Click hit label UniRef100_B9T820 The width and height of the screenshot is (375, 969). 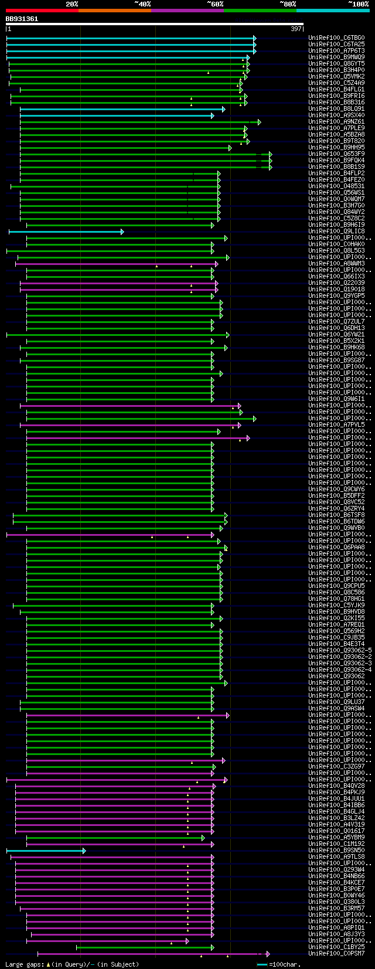tap(336, 141)
